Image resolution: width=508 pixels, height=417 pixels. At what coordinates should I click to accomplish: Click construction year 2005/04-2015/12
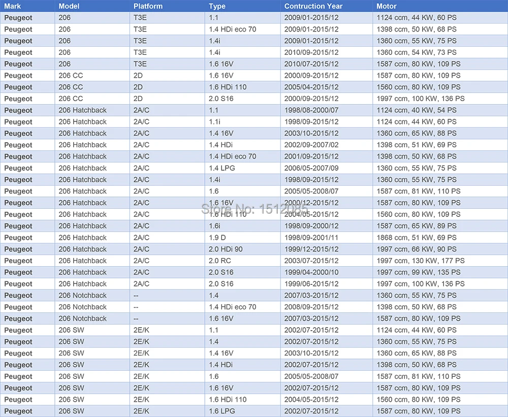(x=311, y=87)
